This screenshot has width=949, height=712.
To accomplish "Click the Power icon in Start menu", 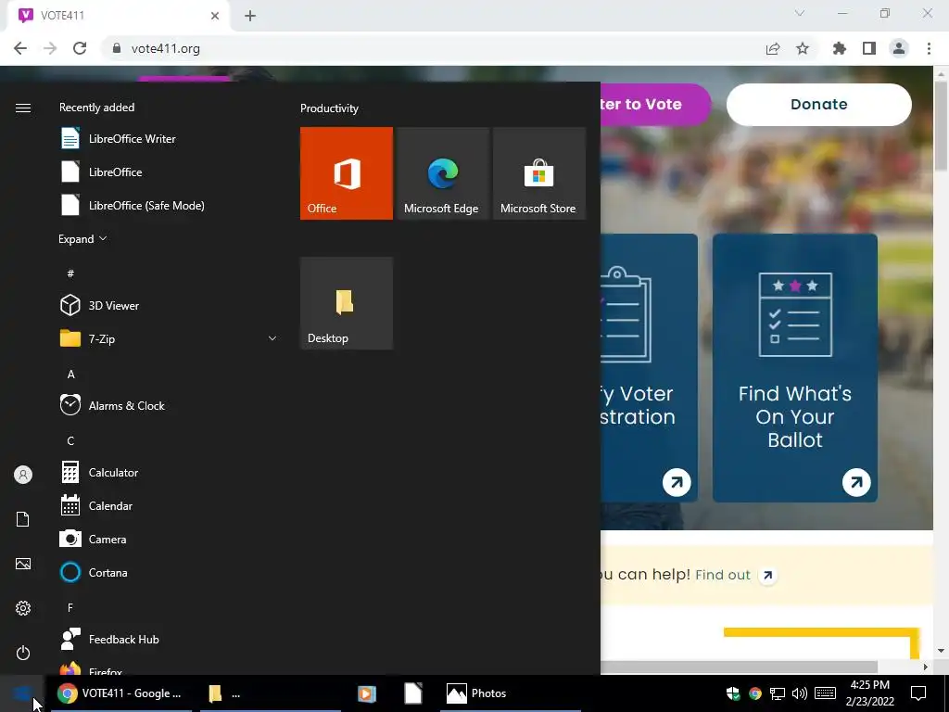I will (23, 653).
